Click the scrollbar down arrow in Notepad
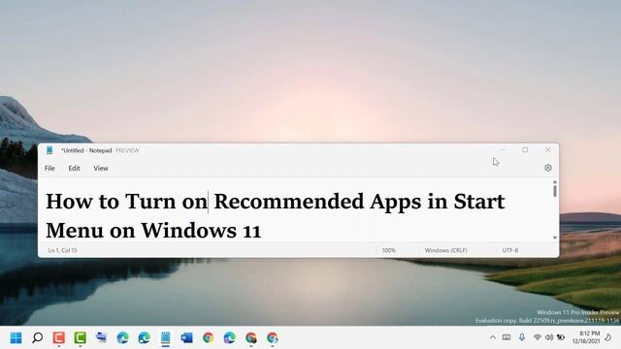Image resolution: width=621 pixels, height=349 pixels. point(555,238)
